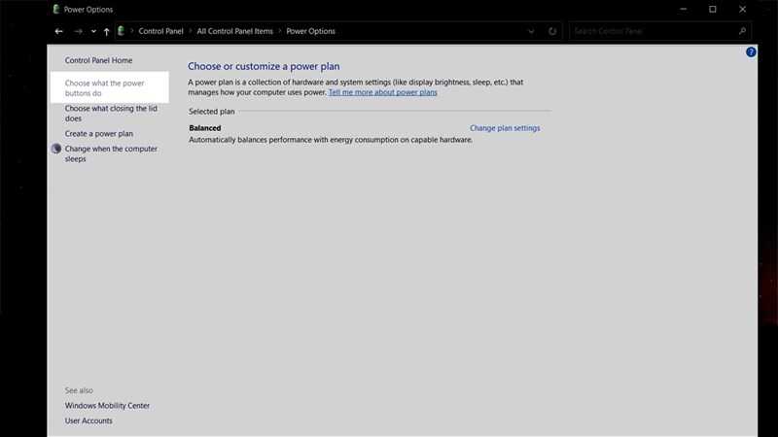Go to All Control Panel Items breadcrumb
Image resolution: width=778 pixels, height=437 pixels.
[234, 31]
